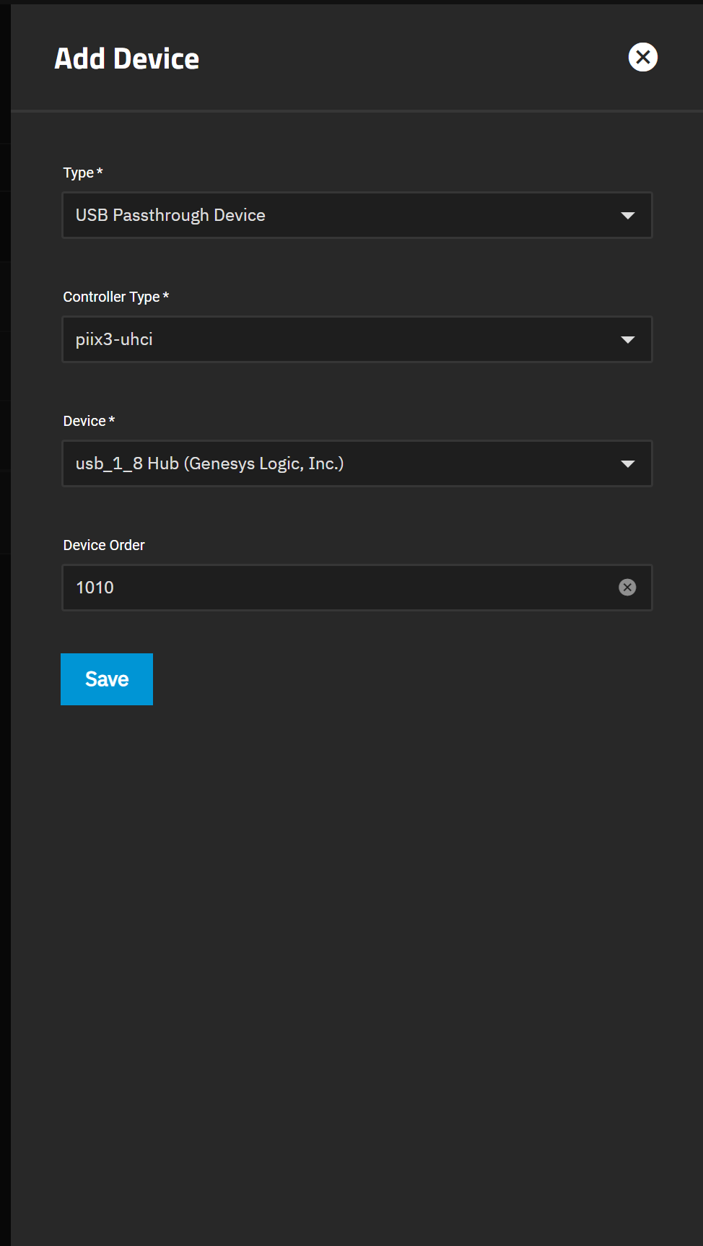703x1246 pixels.
Task: Click the Add Device heading
Action: click(x=127, y=58)
